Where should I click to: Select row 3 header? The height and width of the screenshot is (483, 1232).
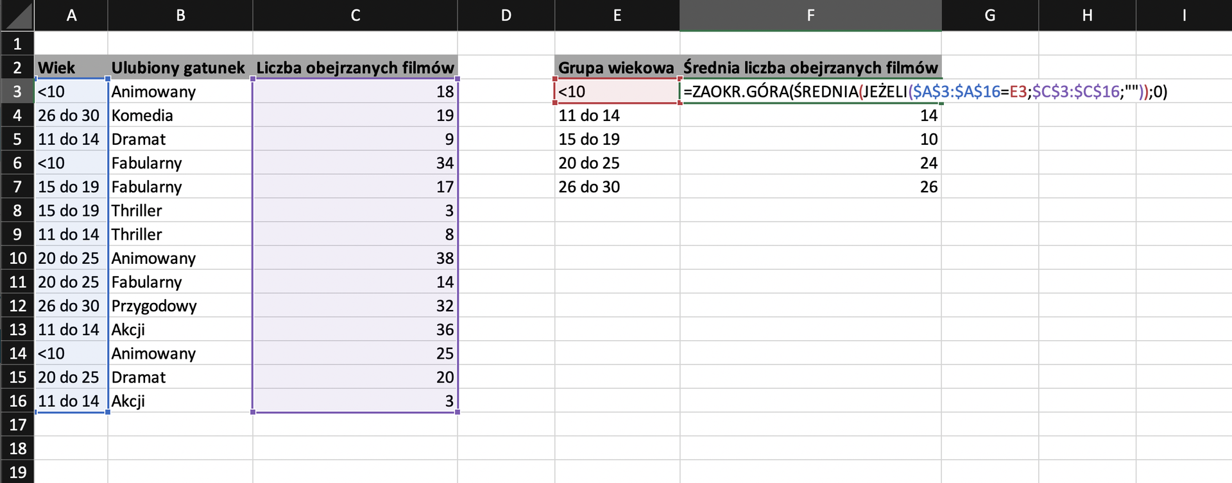(x=17, y=92)
